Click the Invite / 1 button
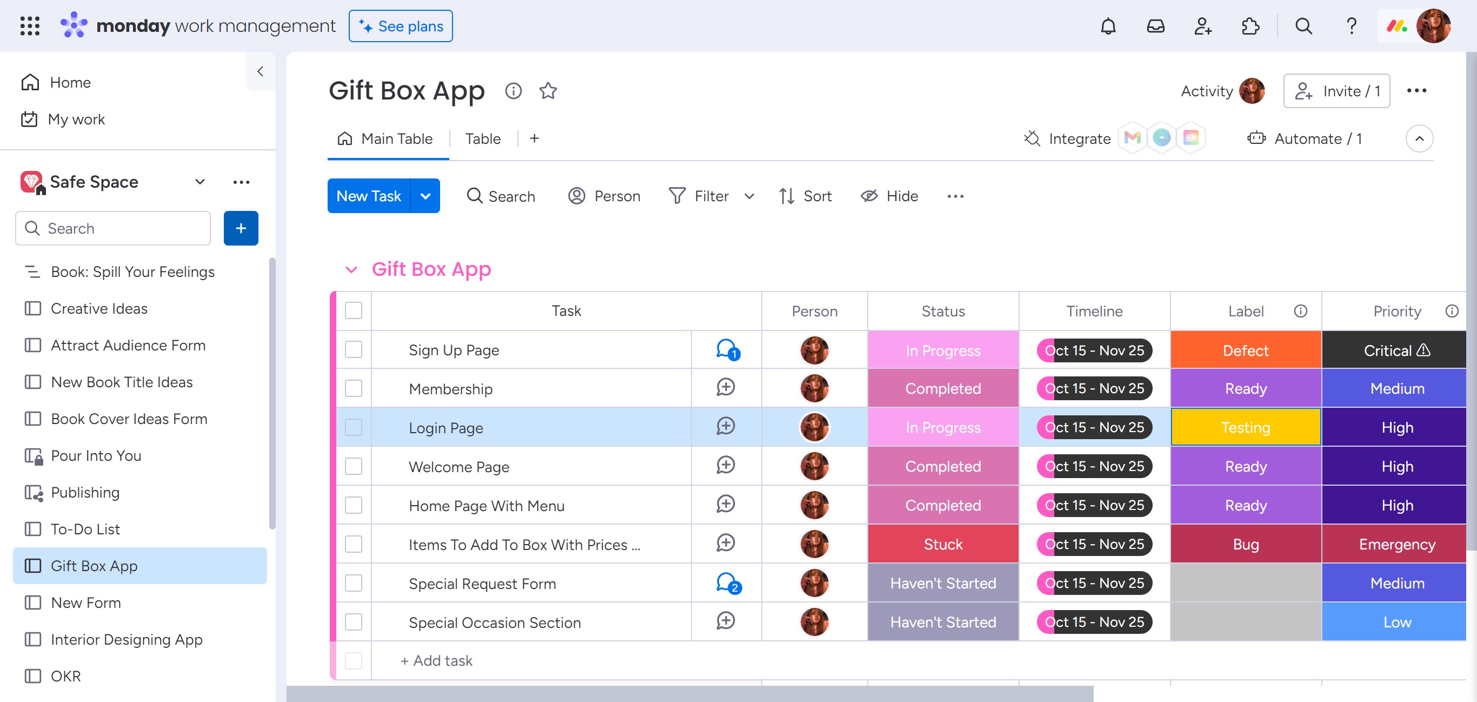 click(1336, 91)
